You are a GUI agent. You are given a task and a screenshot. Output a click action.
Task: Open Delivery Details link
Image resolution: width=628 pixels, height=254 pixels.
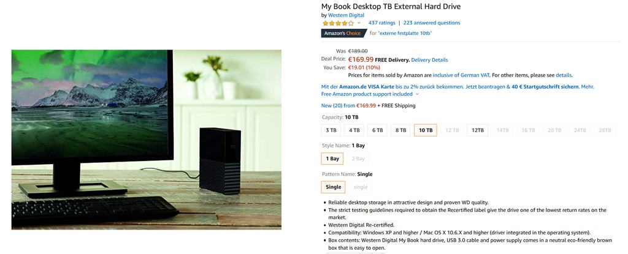429,60
